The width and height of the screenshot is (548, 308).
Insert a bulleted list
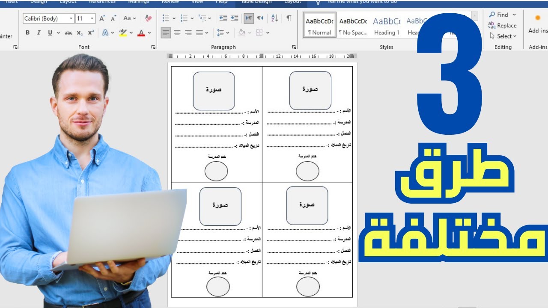tap(166, 18)
